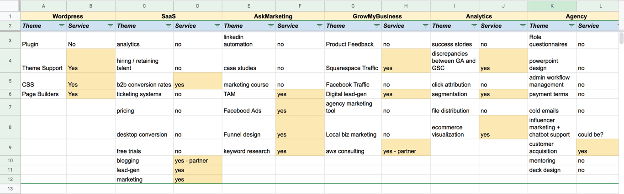Click the vertical scrollbar thumb
Image resolution: width=624 pixels, height=194 pixels.
coord(621,37)
